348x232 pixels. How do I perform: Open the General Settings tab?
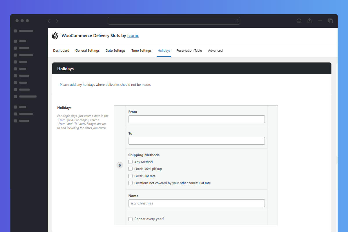click(87, 50)
